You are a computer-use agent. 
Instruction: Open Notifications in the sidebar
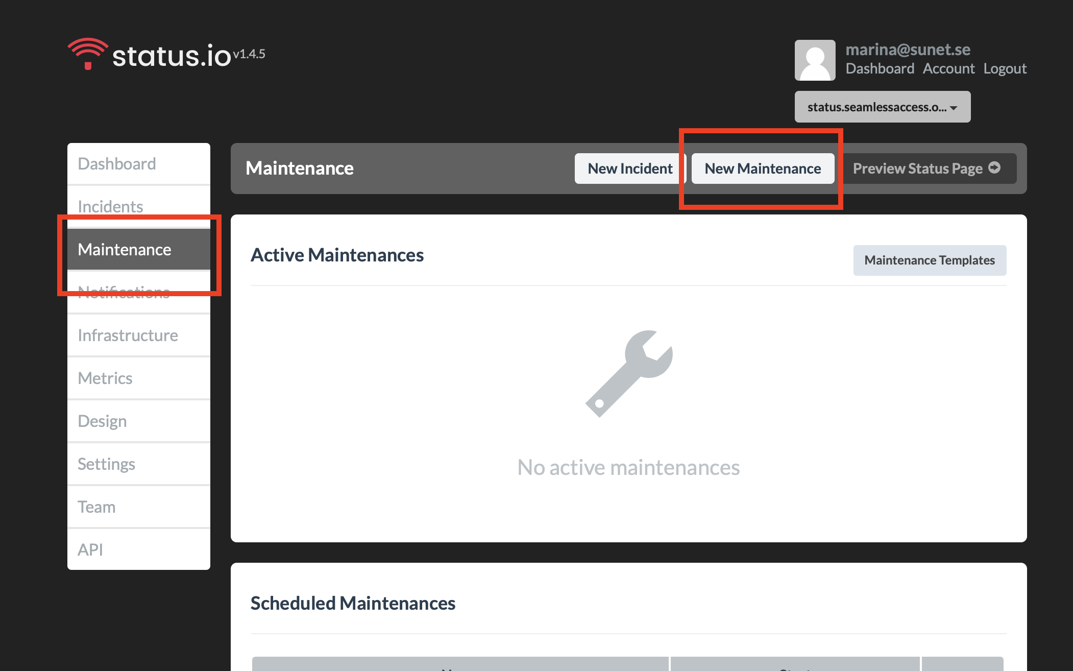pyautogui.click(x=139, y=292)
